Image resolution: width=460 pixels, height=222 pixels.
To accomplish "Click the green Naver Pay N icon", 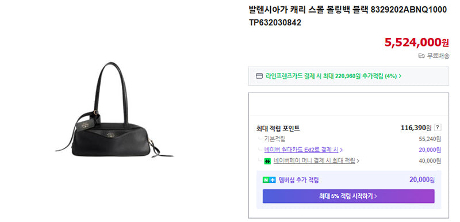I will [267, 161].
